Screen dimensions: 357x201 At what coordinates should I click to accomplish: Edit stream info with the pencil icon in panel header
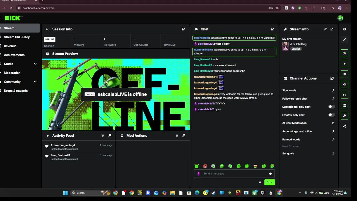(325, 29)
